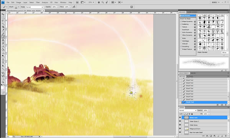
Task: Click the foreground color swatch
Action: [2, 88]
